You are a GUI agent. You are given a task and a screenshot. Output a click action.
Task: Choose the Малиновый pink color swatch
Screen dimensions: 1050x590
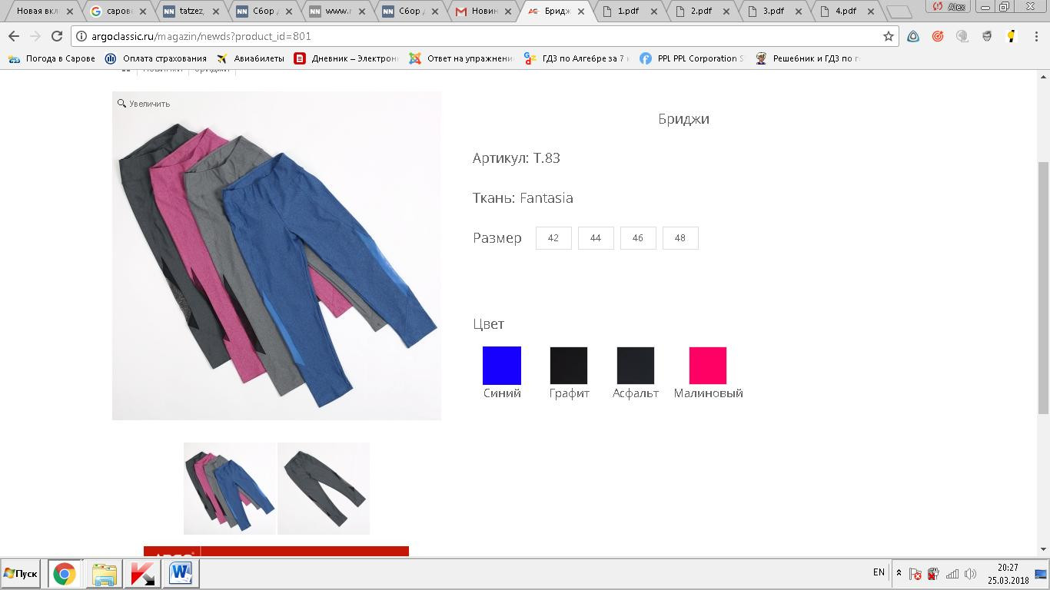point(708,366)
